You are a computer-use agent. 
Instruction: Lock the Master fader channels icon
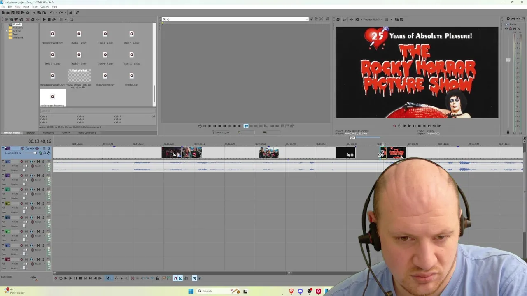508,132
